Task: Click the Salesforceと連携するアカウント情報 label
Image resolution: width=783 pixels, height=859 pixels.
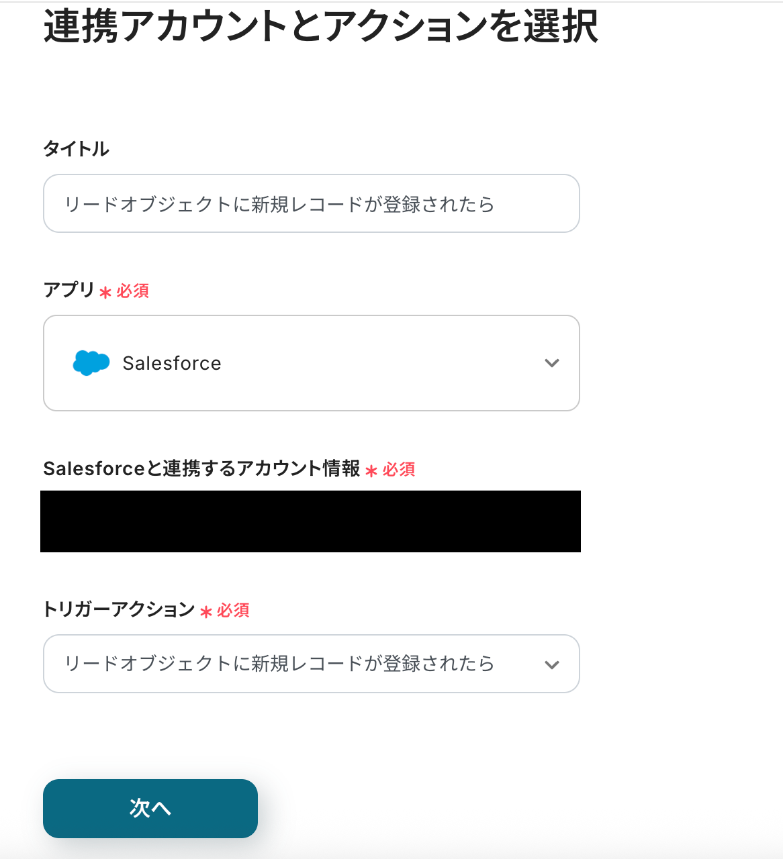Action: 201,468
